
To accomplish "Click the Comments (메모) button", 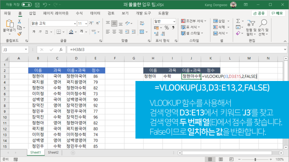I will pyautogui.click(x=277, y=13).
